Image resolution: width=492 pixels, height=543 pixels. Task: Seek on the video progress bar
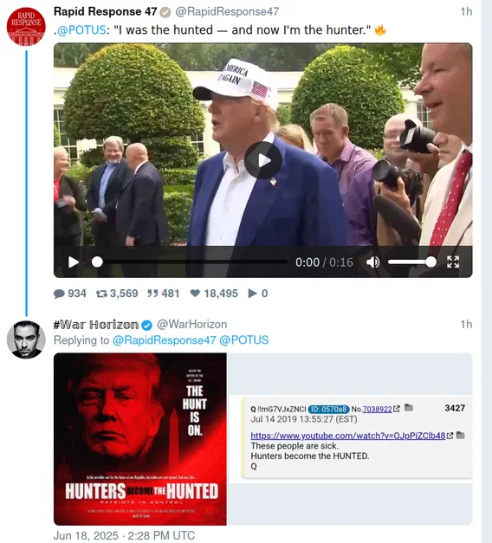point(190,262)
